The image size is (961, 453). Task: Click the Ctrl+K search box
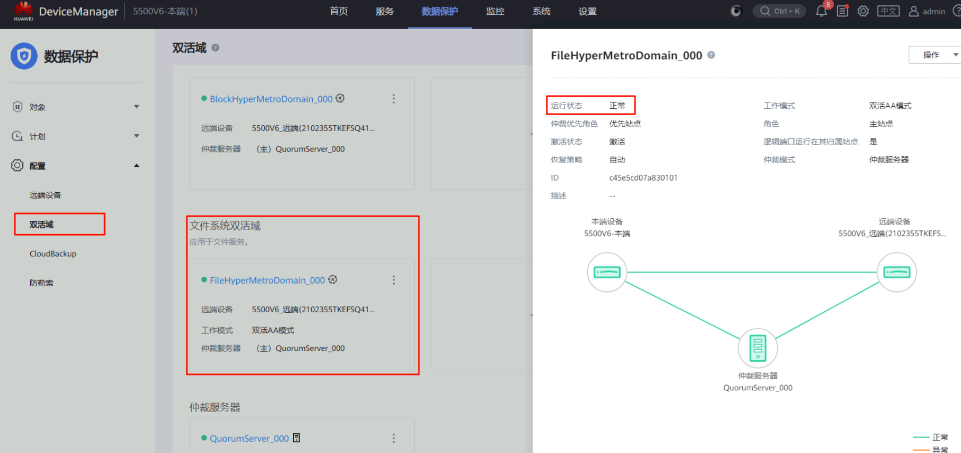point(779,11)
